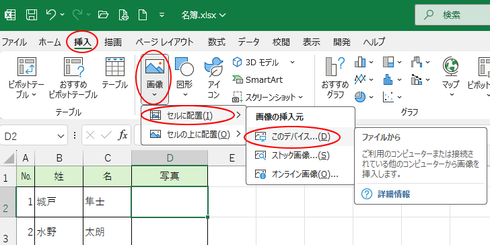The width and height of the screenshot is (490, 245).
Task: Click the 詳細情報 link in tooltip
Action: [394, 194]
